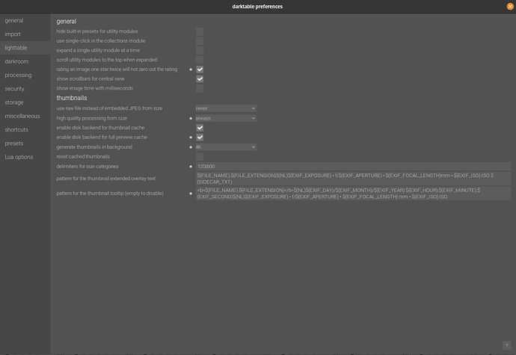
Task: Click modified-indicator dot beside high quality processing
Action: coord(191,118)
